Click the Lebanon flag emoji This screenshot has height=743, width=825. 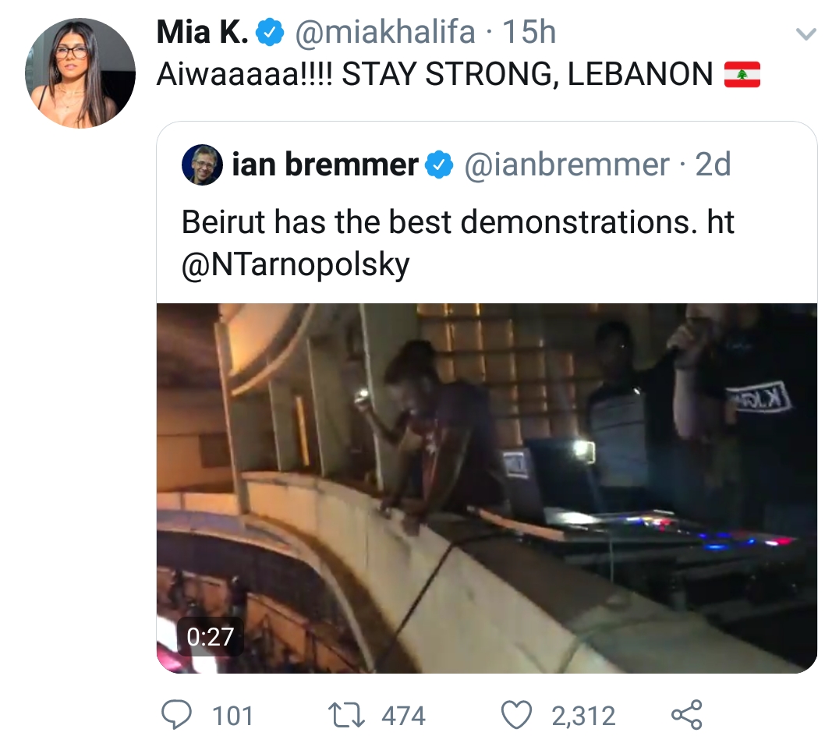[742, 74]
